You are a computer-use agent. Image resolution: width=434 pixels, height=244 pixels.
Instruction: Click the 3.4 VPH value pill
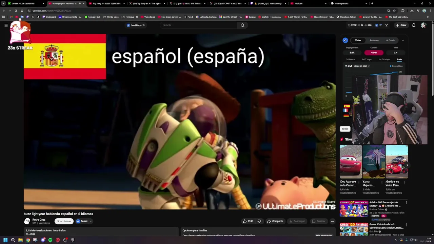click(396, 53)
